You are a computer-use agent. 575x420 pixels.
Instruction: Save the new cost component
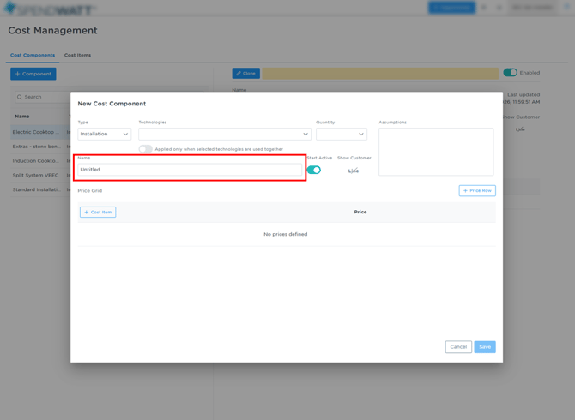[x=485, y=347]
